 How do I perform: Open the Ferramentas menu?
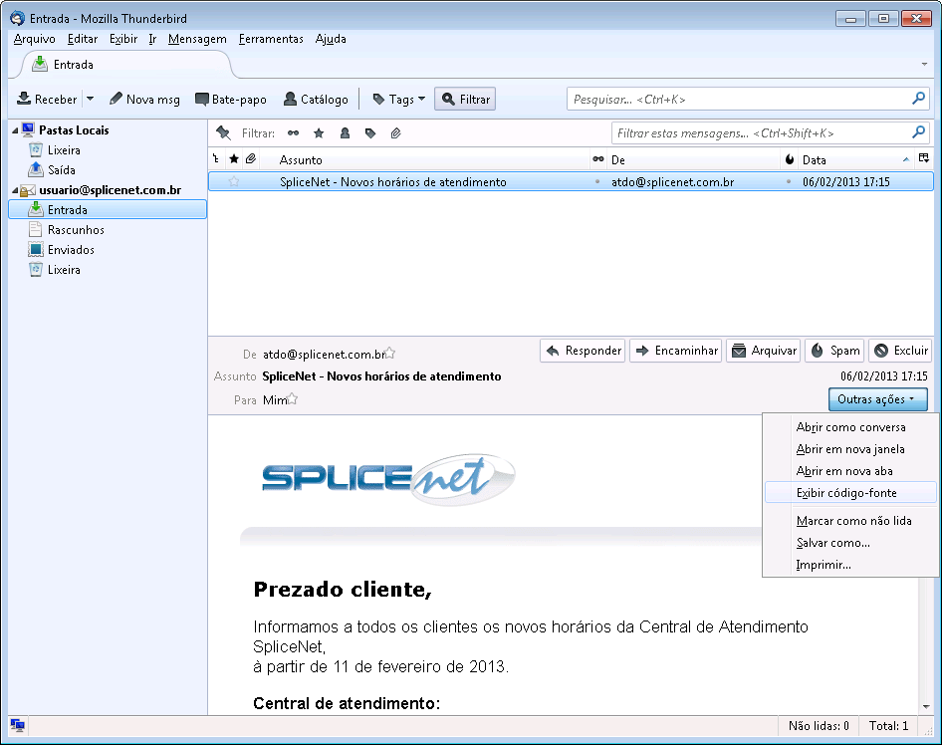click(271, 39)
